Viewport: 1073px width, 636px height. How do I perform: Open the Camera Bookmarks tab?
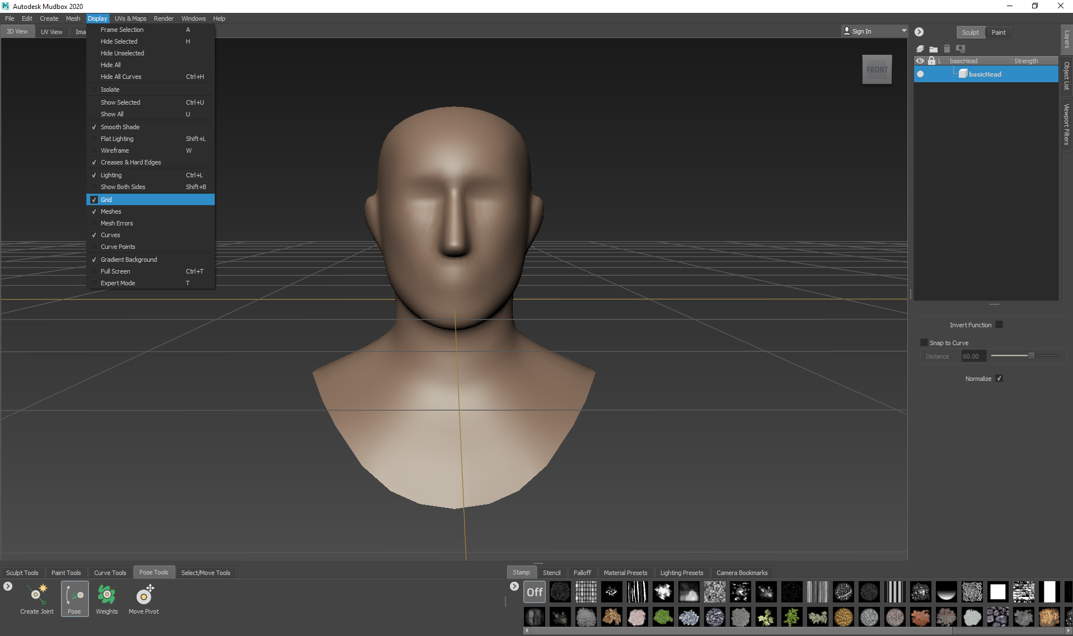click(x=742, y=573)
